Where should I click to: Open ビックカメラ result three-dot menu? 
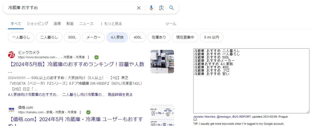pos(88,57)
